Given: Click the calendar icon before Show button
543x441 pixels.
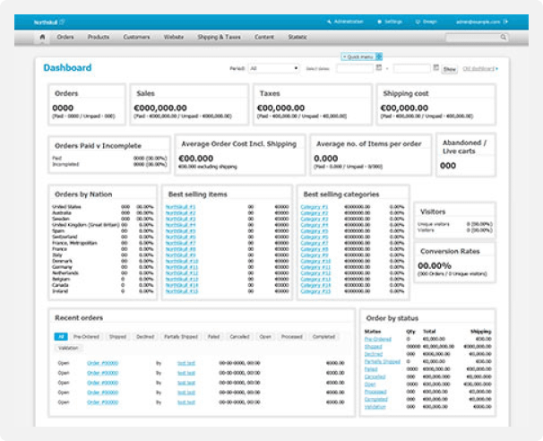Looking at the screenshot, I should tap(435, 68).
